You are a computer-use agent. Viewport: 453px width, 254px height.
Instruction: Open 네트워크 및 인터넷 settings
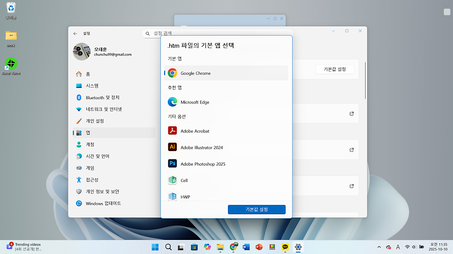click(x=114, y=109)
